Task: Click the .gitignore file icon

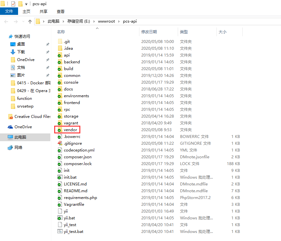Action: 60,143
